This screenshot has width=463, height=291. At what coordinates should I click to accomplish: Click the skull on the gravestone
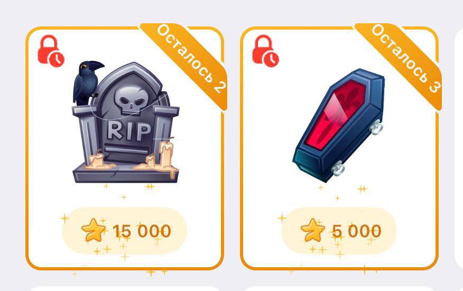point(131,101)
